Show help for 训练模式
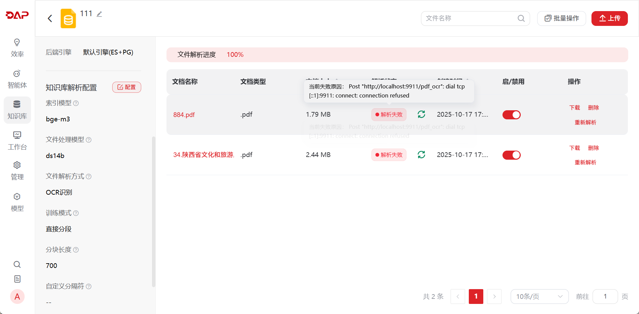Screen dimensions: 639x314 click(x=76, y=213)
